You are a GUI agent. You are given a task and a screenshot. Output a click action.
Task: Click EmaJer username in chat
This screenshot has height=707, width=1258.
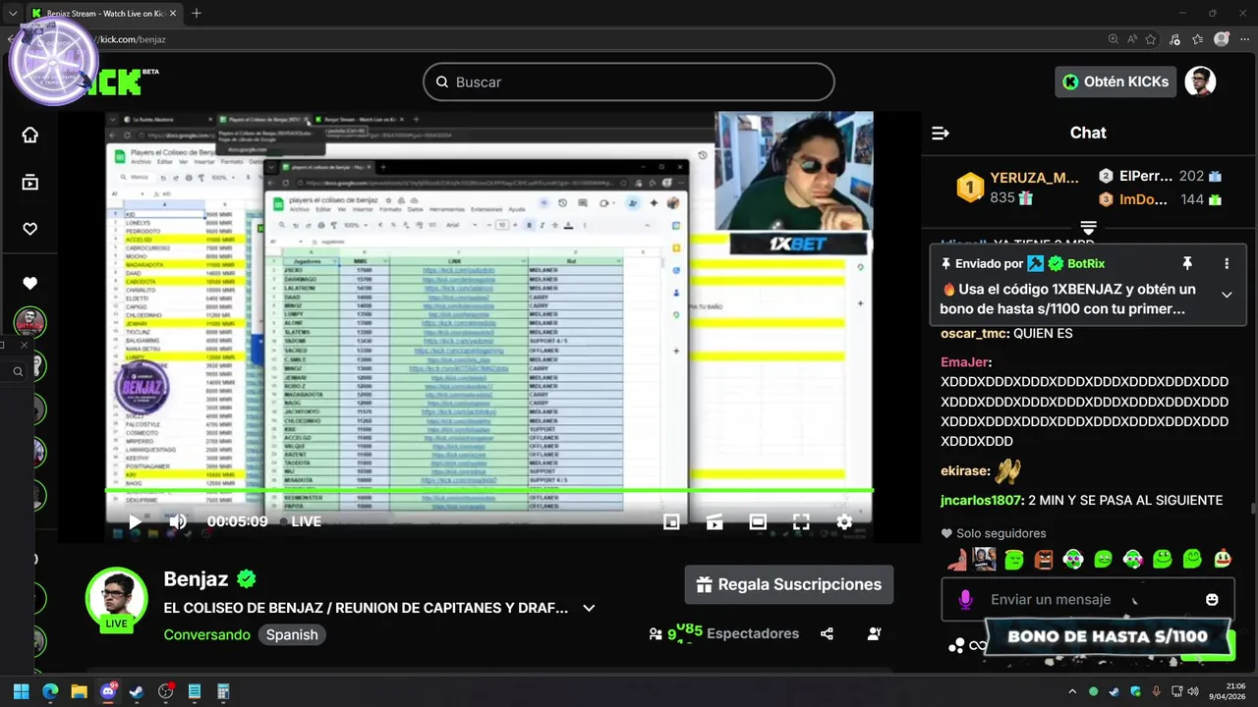point(965,362)
